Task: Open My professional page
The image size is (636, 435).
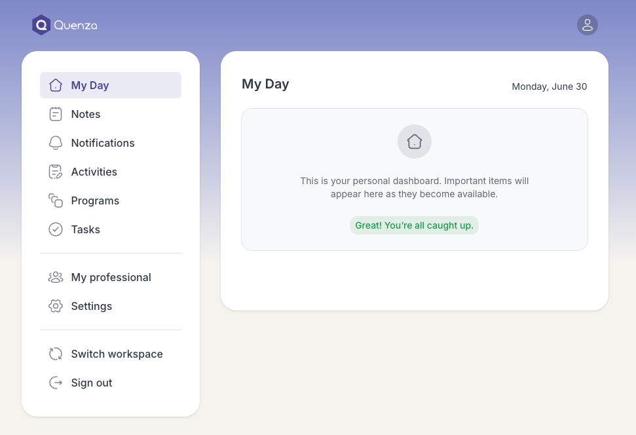Action: [111, 278]
